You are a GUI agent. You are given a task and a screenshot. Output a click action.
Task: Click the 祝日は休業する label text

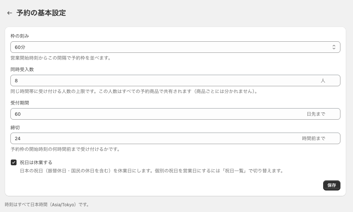point(36,162)
